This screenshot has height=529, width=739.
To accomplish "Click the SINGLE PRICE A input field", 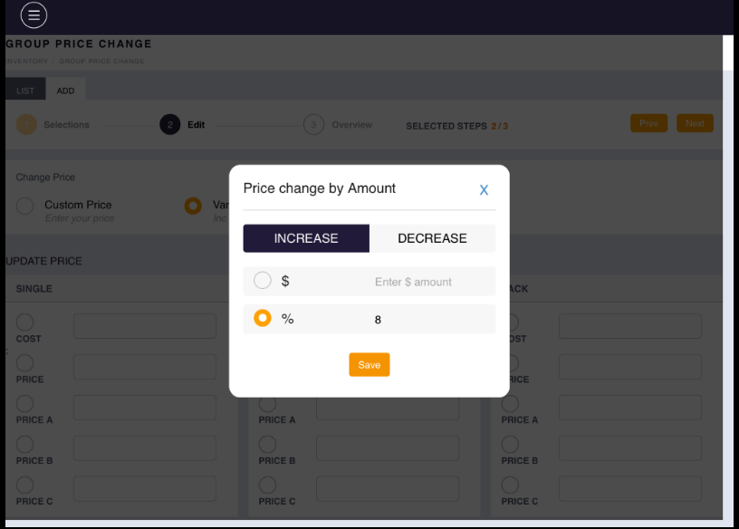I will 145,408.
